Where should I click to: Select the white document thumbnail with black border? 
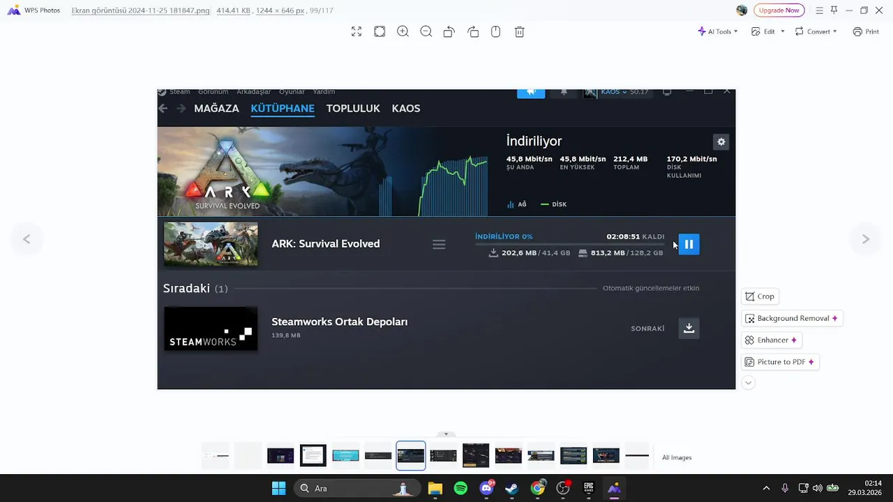click(x=313, y=456)
